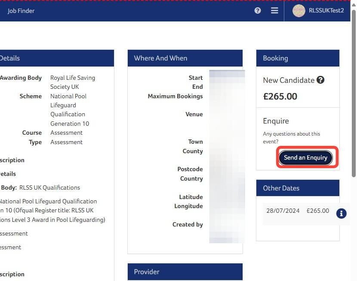Click the End label

tap(197, 87)
